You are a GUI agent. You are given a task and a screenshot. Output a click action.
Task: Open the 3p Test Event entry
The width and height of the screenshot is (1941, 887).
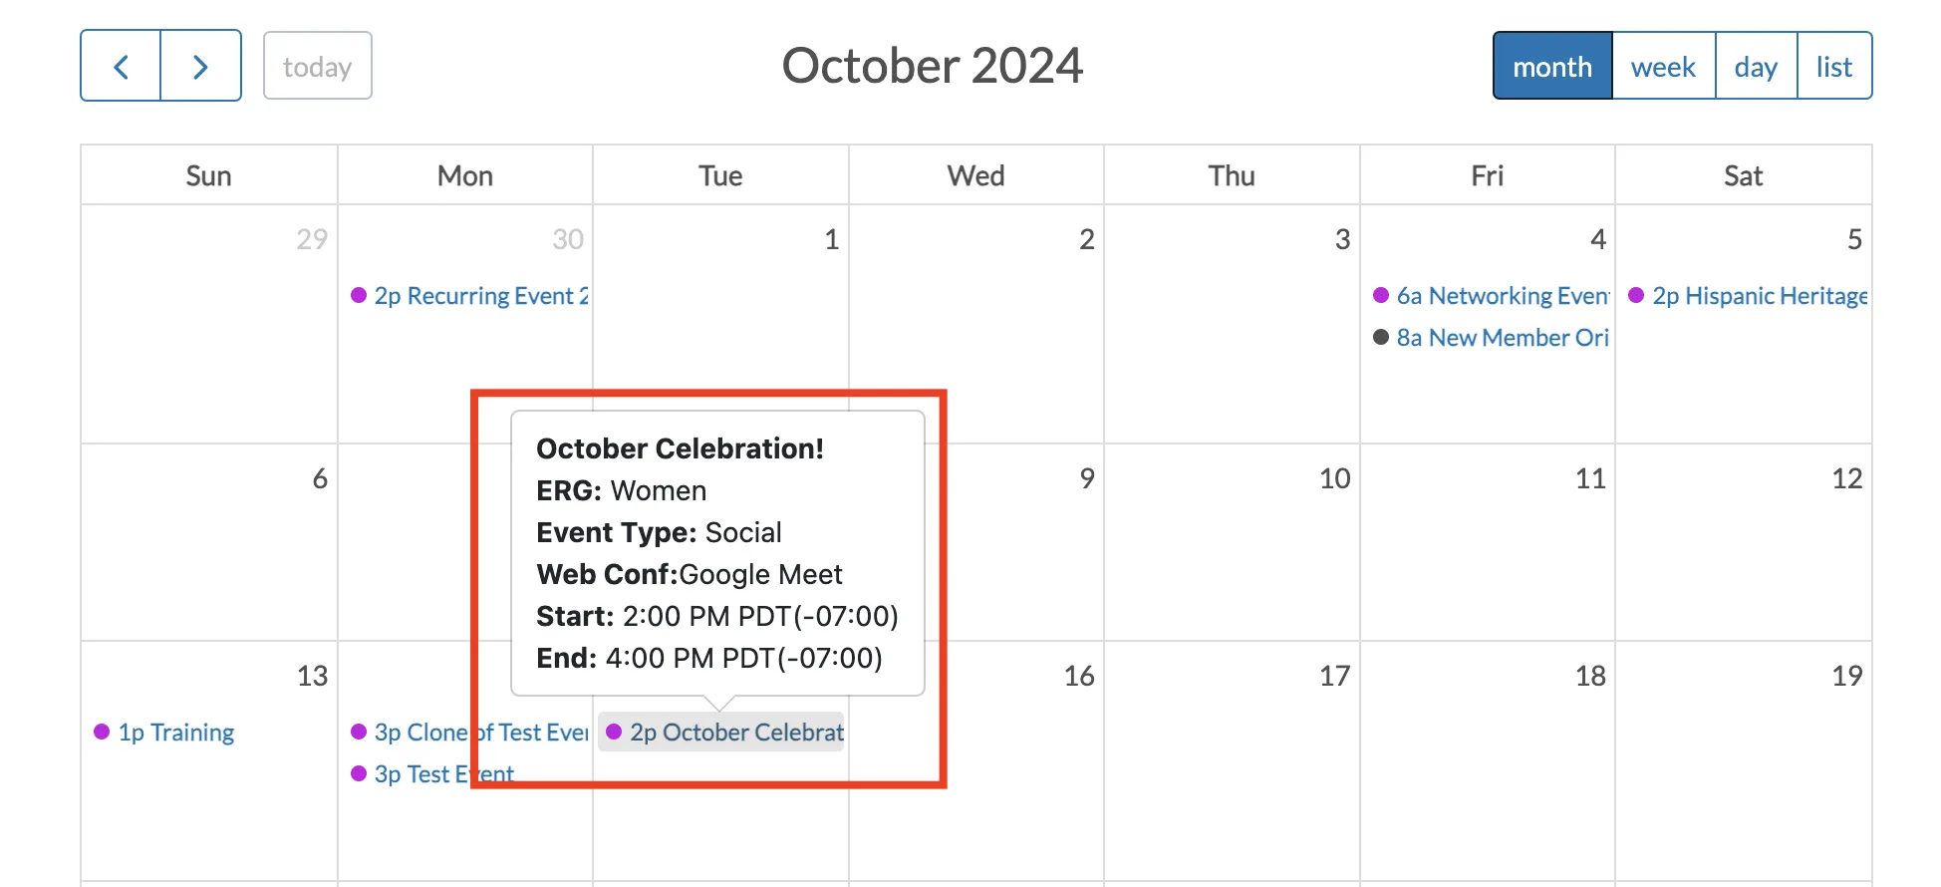pos(432,774)
